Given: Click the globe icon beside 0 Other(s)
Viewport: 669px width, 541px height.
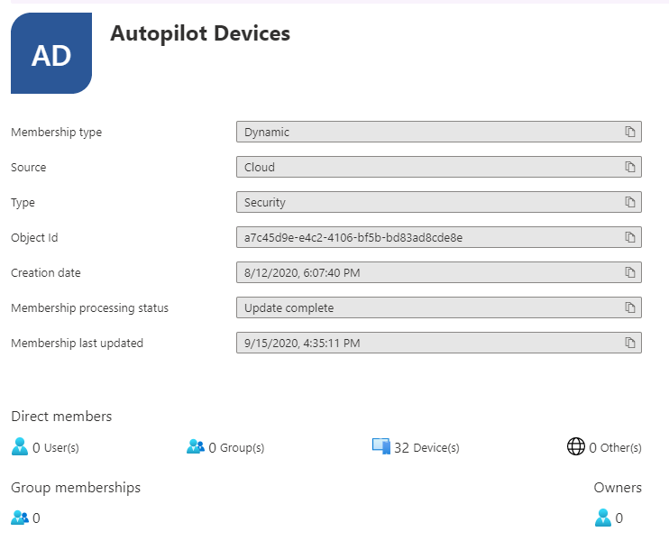Looking at the screenshot, I should pos(575,446).
